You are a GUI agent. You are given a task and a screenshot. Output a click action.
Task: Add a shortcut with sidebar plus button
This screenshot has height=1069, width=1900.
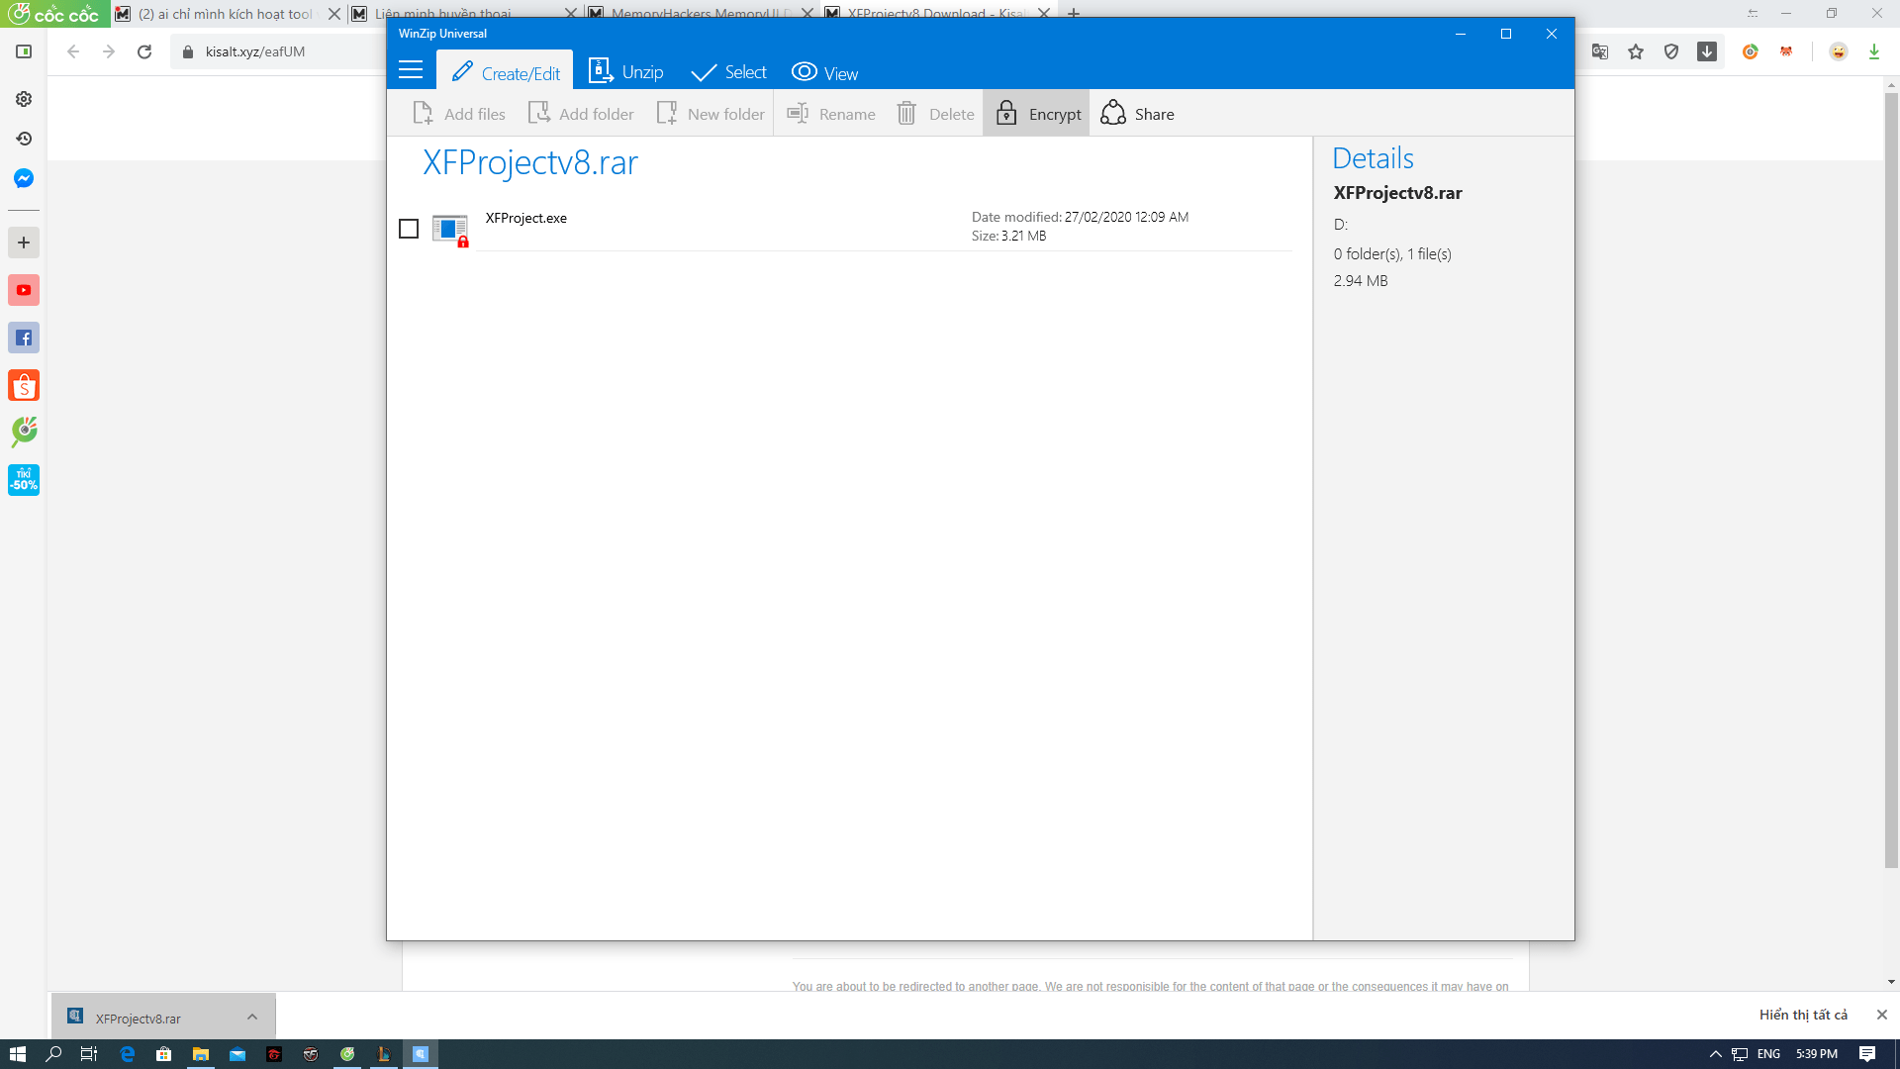[24, 243]
